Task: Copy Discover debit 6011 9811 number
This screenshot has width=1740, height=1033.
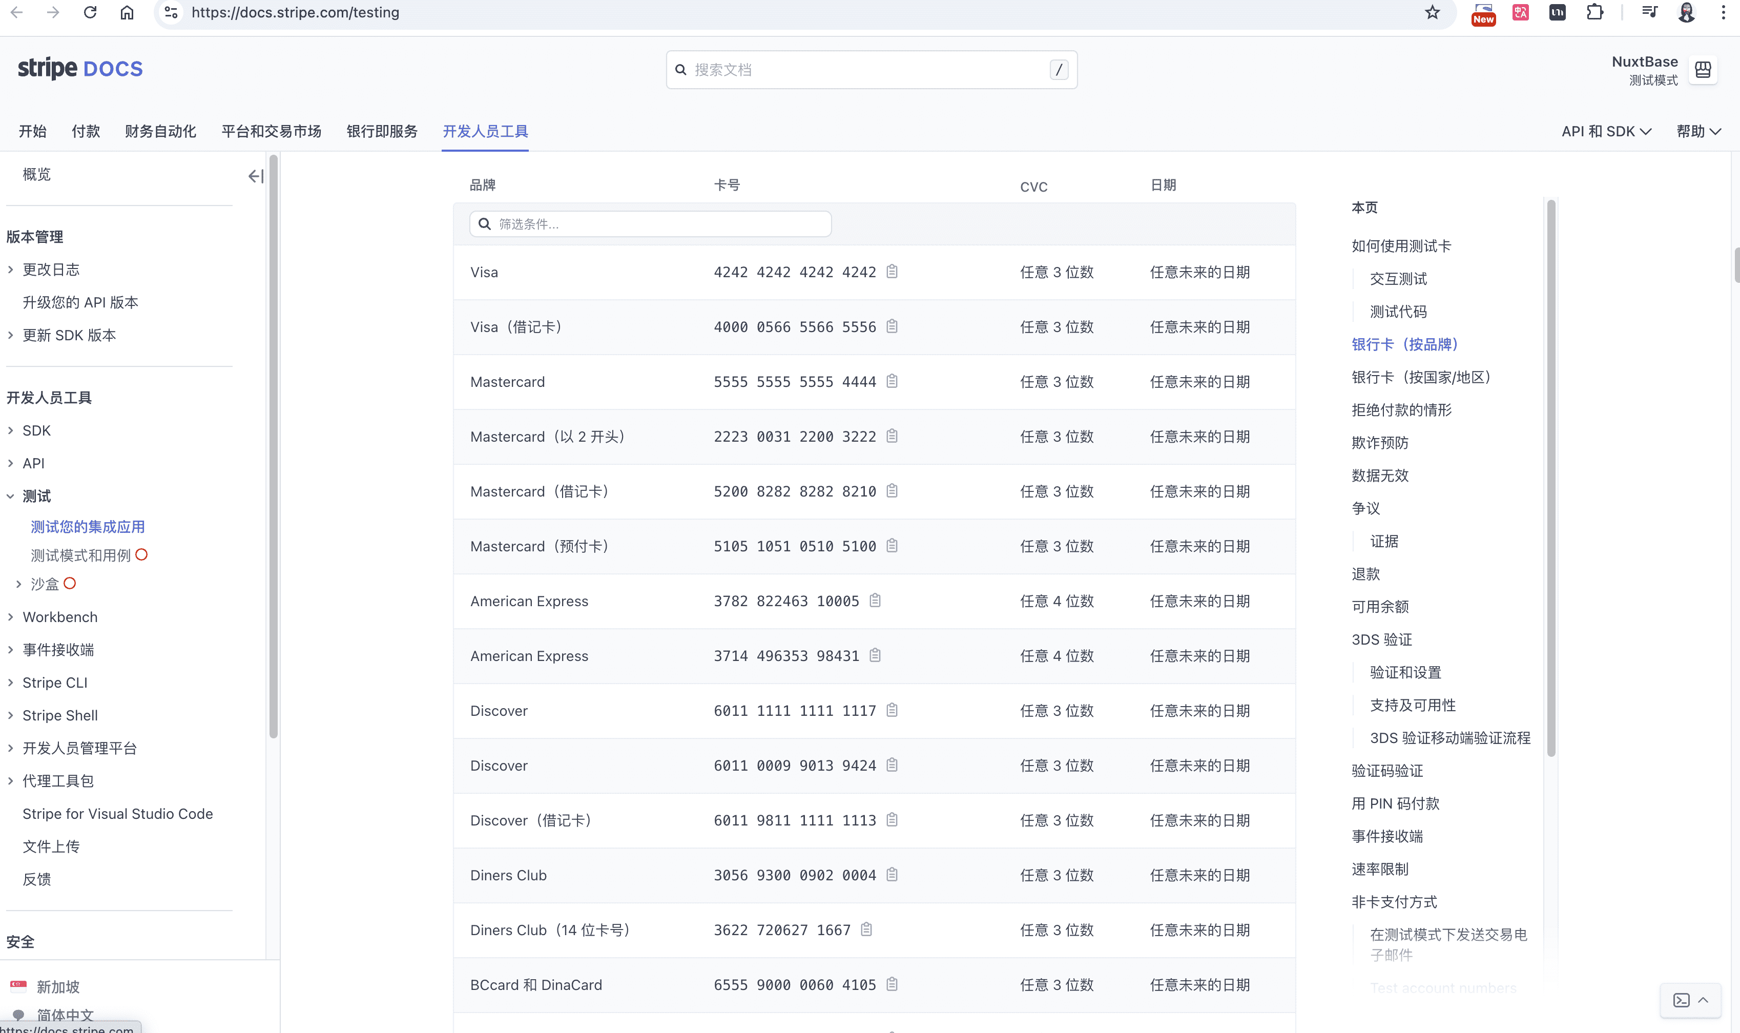Action: [x=892, y=820]
